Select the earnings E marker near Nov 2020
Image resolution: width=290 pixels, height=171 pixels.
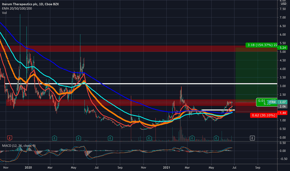point(149,138)
